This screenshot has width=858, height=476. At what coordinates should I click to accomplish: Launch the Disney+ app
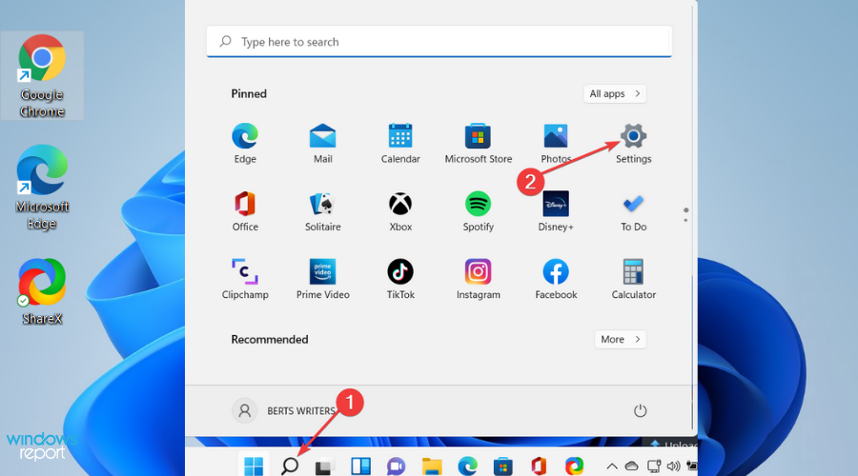point(556,211)
